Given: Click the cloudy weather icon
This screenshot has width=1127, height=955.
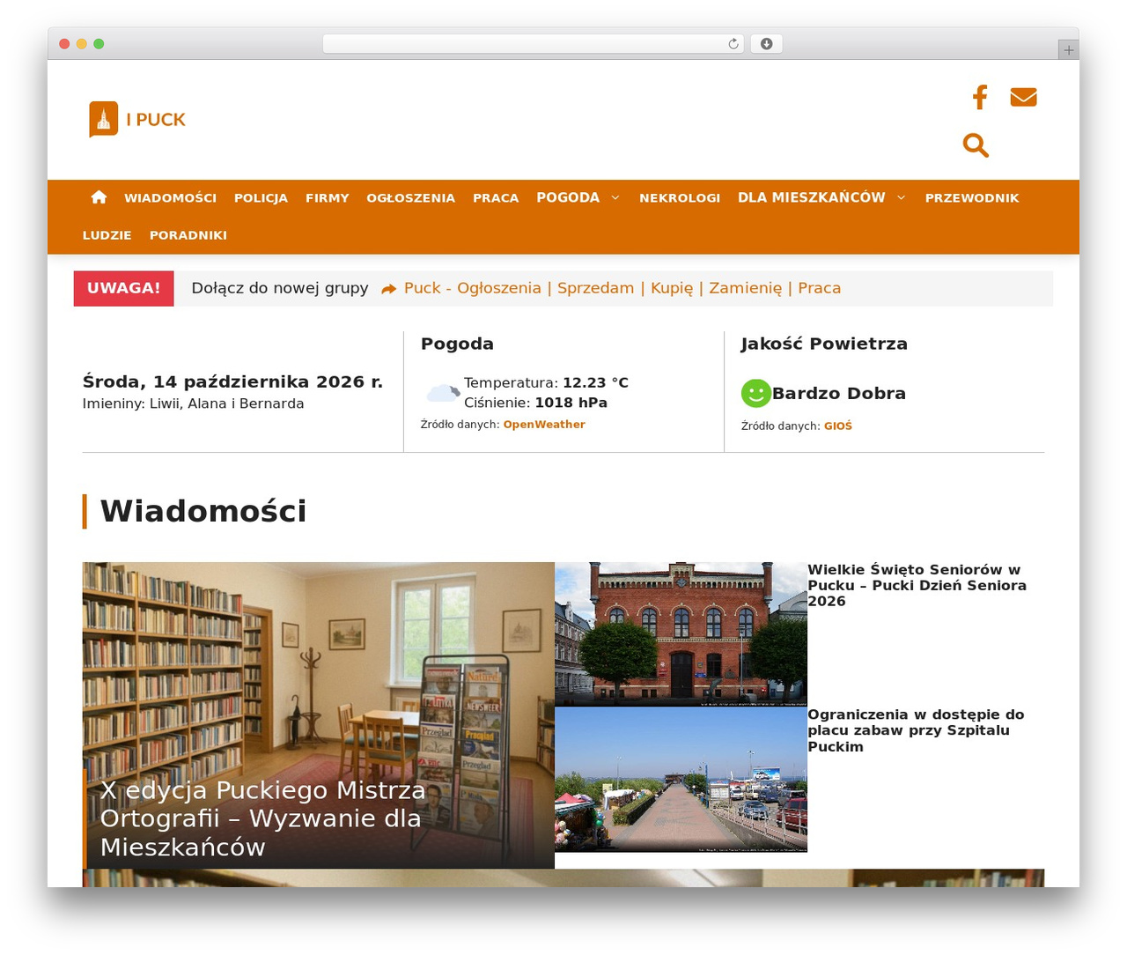Looking at the screenshot, I should [x=442, y=392].
